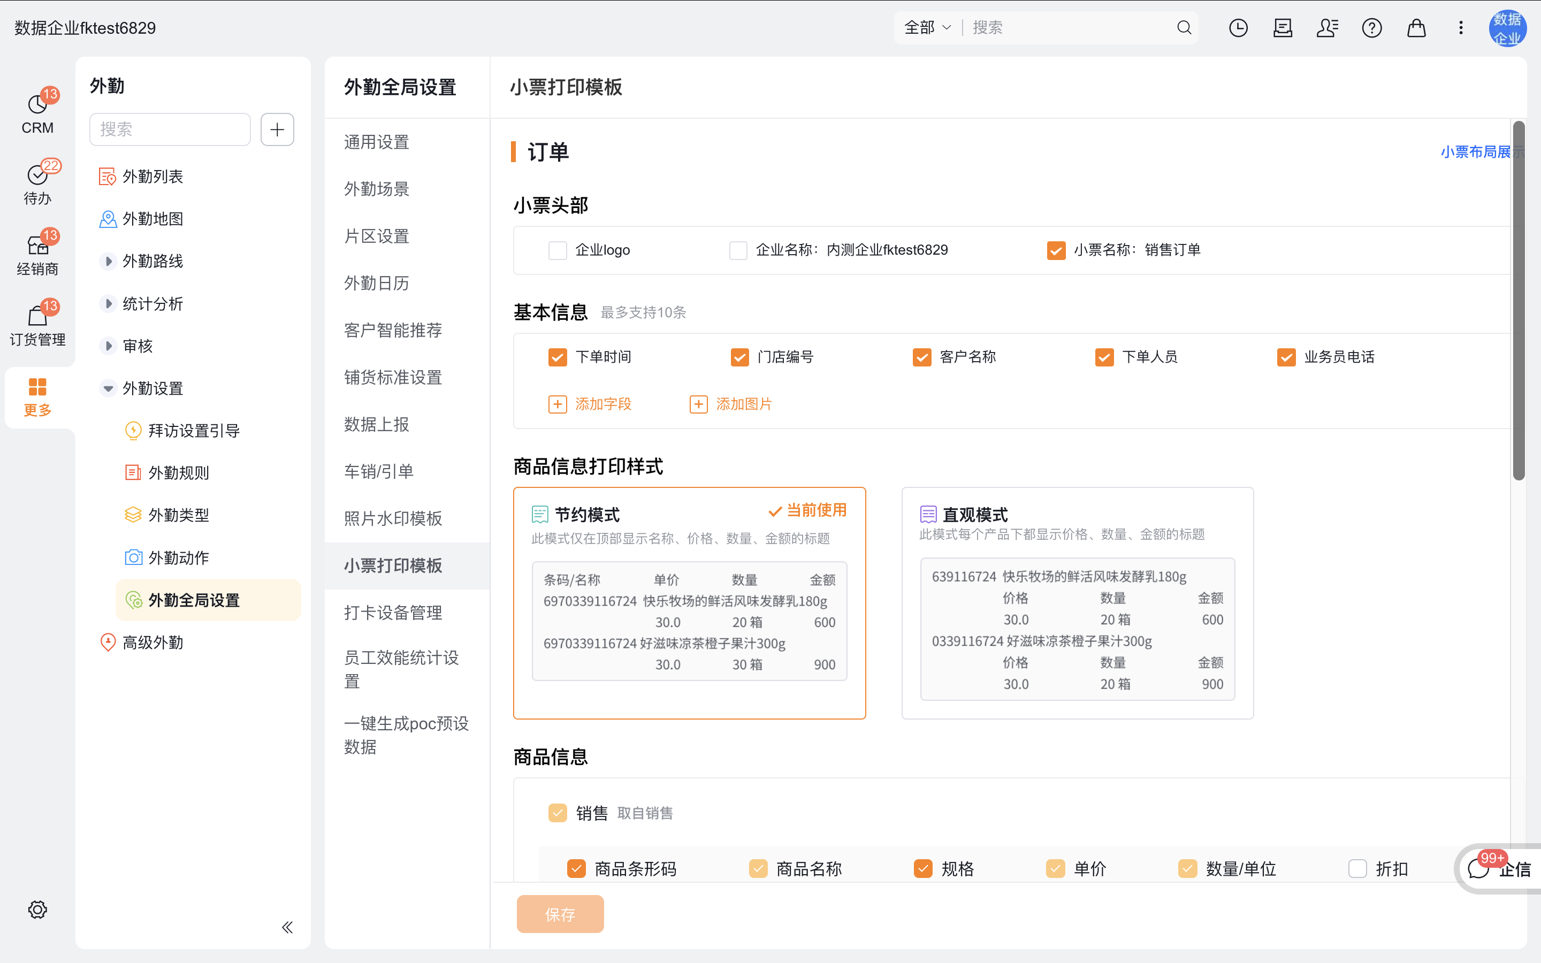This screenshot has height=963, width=1541.
Task: Collapse the 外勤 panel with double-chevron icon
Action: pyautogui.click(x=287, y=927)
